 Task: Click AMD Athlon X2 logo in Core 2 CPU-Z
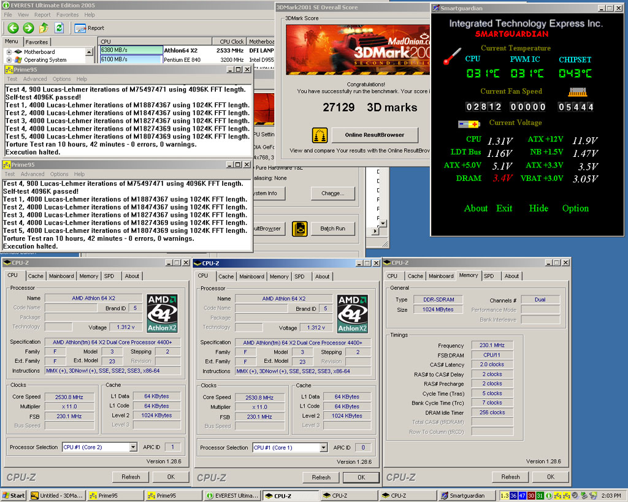[x=162, y=313]
